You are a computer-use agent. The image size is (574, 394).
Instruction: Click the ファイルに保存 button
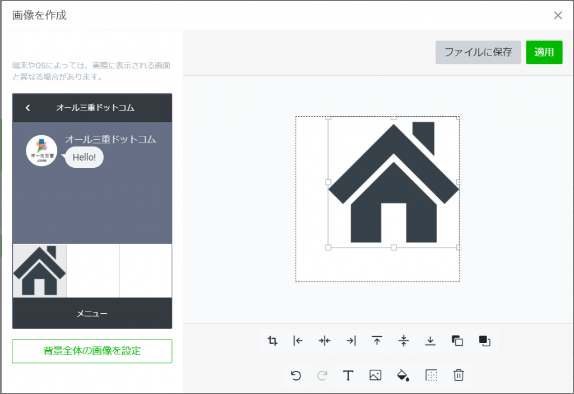pos(478,52)
